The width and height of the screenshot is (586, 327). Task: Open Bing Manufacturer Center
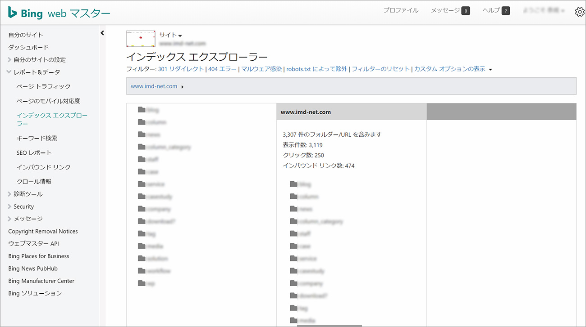click(x=41, y=281)
